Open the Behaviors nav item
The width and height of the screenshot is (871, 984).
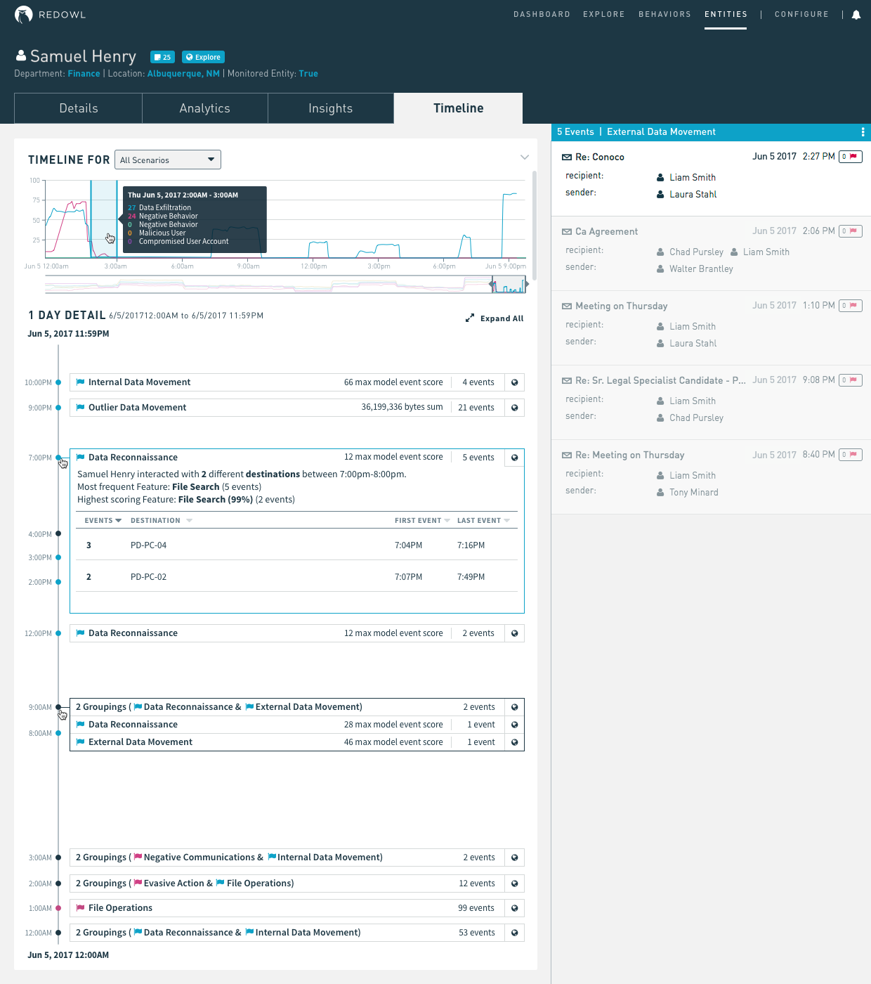click(664, 15)
